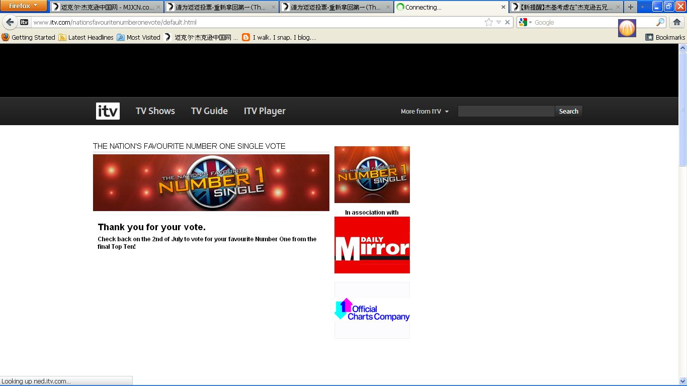Image resolution: width=687 pixels, height=386 pixels.
Task: Expand the More from ITV dropdown
Action: coord(424,112)
